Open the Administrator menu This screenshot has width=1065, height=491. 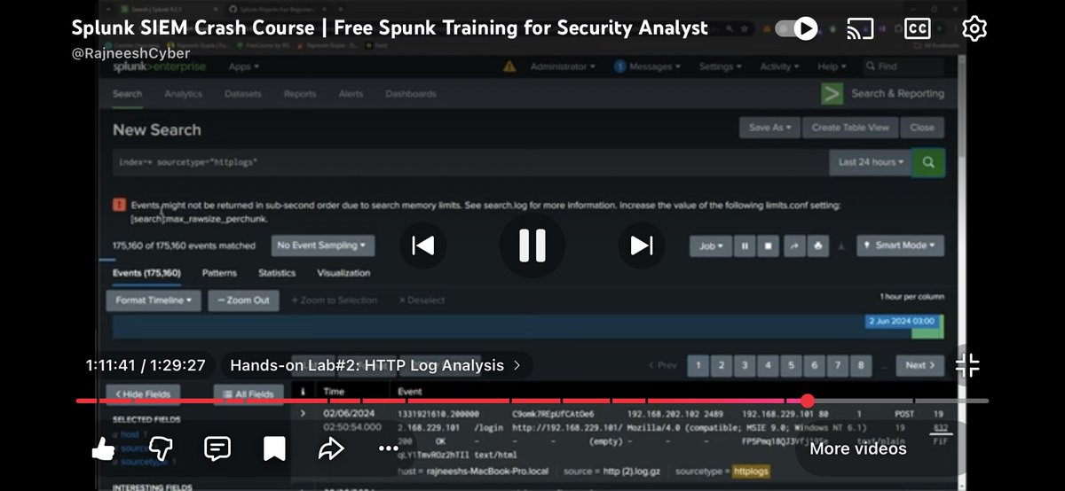[x=563, y=66]
